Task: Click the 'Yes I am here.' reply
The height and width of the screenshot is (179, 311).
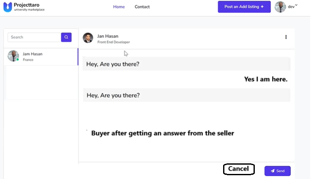Action: click(266, 79)
